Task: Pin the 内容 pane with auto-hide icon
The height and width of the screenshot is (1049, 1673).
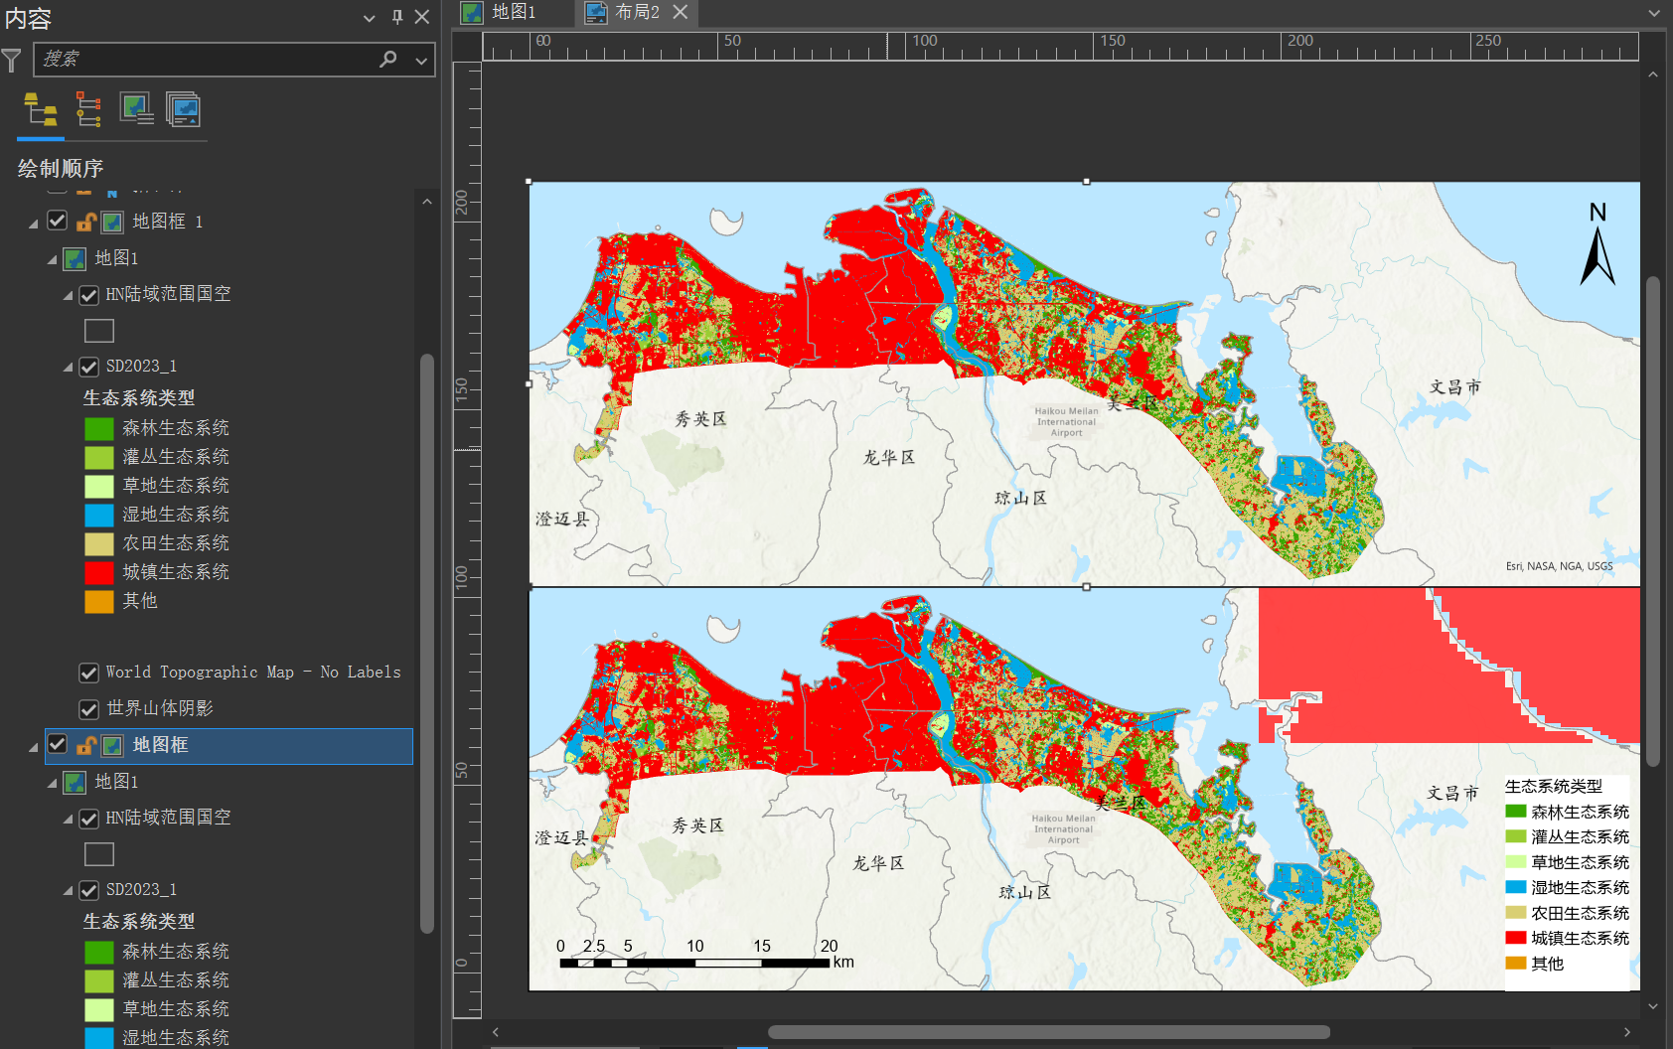Action: coord(396,17)
